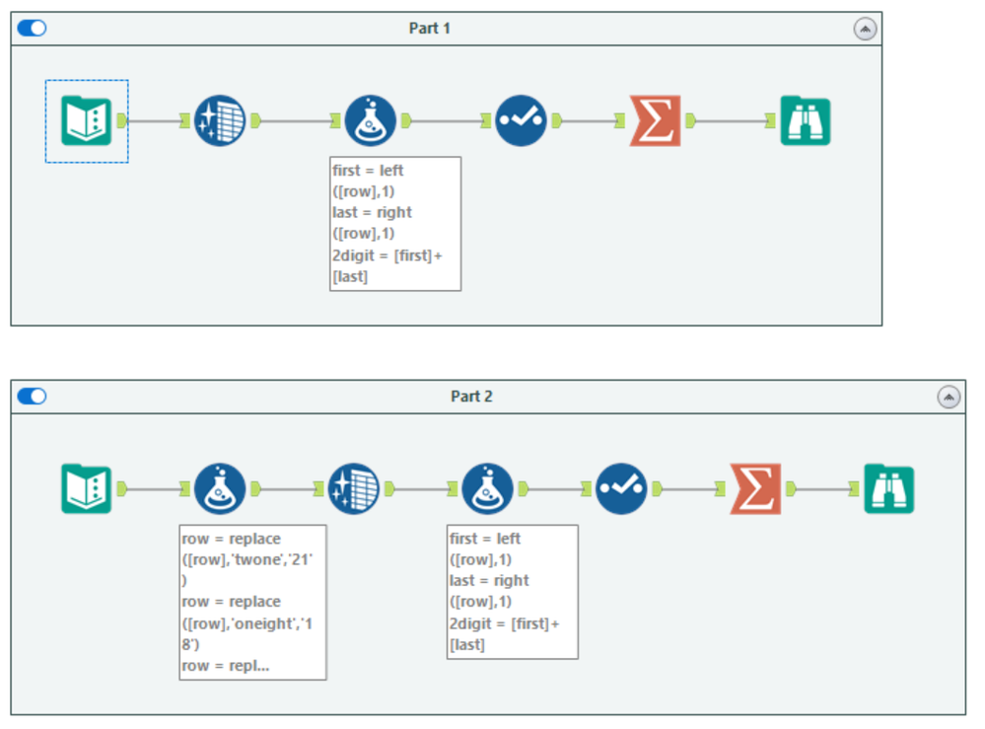Click the first/last Formula tool in Part 2

[487, 489]
